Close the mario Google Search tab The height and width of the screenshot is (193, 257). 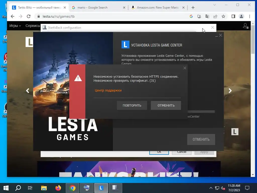click(124, 8)
